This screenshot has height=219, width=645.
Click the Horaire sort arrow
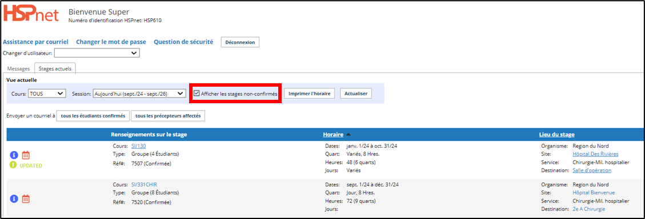pos(348,135)
